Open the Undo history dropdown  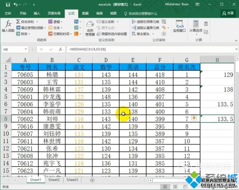[x=20, y=5]
